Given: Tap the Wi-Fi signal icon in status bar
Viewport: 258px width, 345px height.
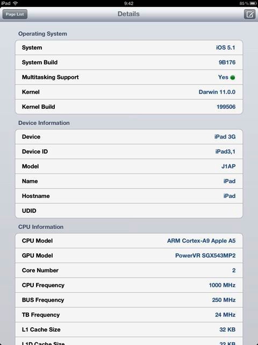Looking at the screenshot, I should pyautogui.click(x=16, y=3).
